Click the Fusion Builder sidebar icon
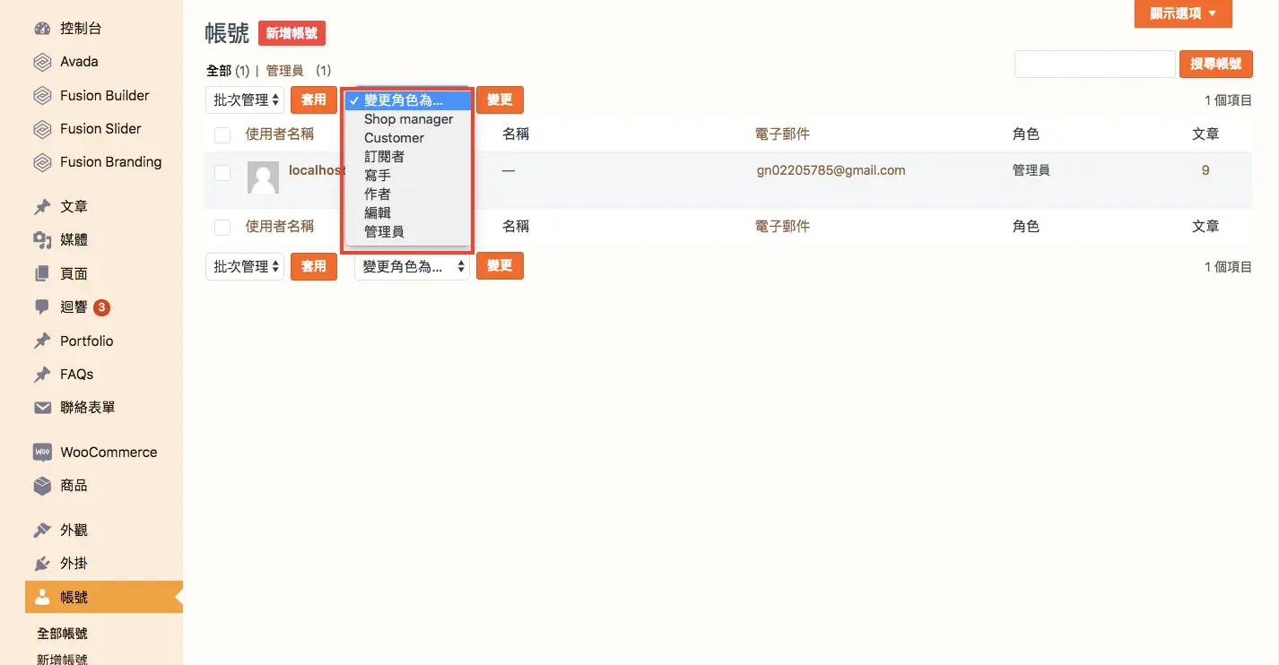Viewport: 1279px width, 665px height. coord(42,96)
